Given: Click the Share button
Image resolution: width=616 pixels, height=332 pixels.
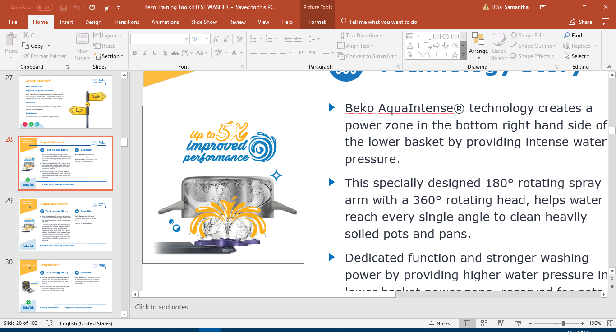Looking at the screenshot, I should click(580, 22).
